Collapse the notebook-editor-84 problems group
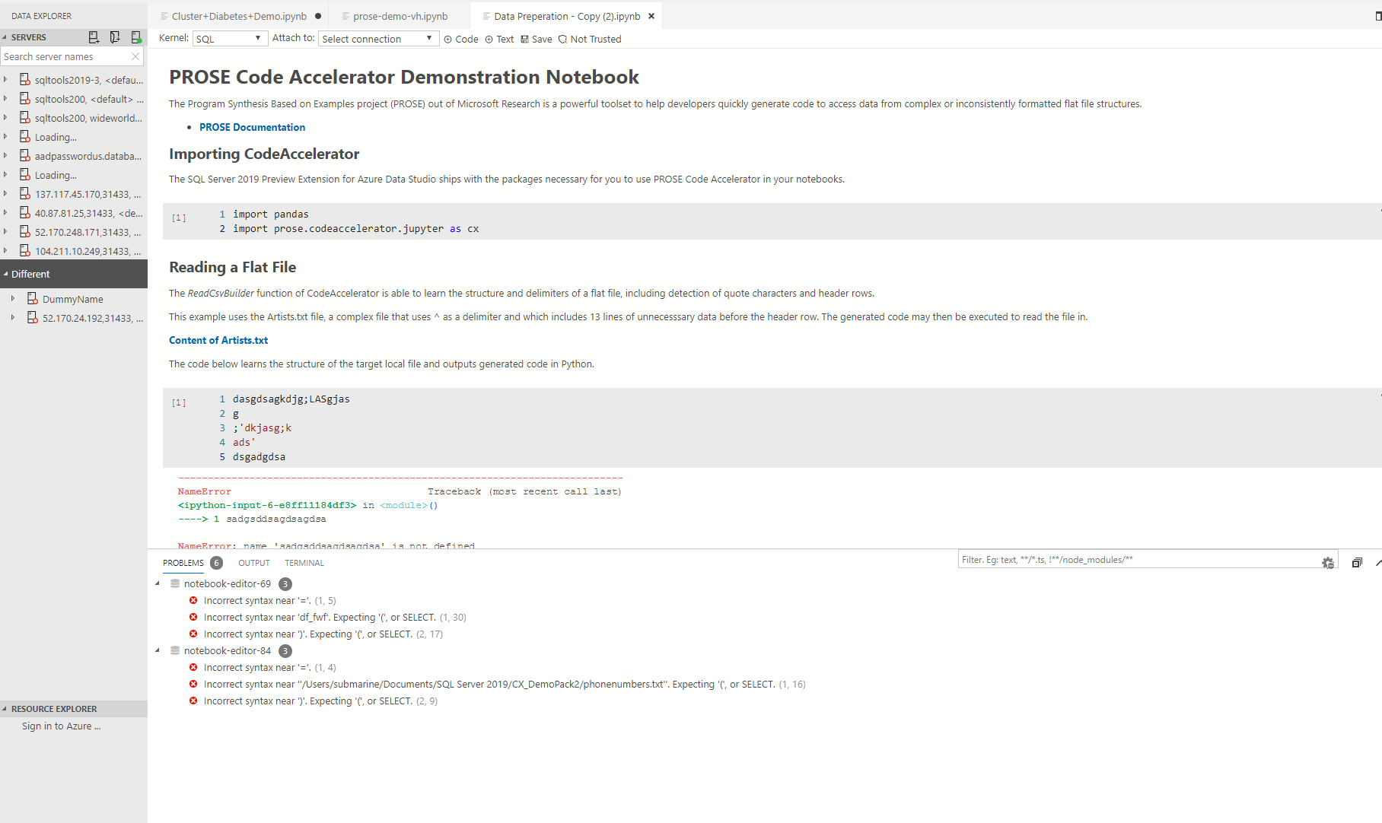The image size is (1382, 823). pyautogui.click(x=158, y=650)
